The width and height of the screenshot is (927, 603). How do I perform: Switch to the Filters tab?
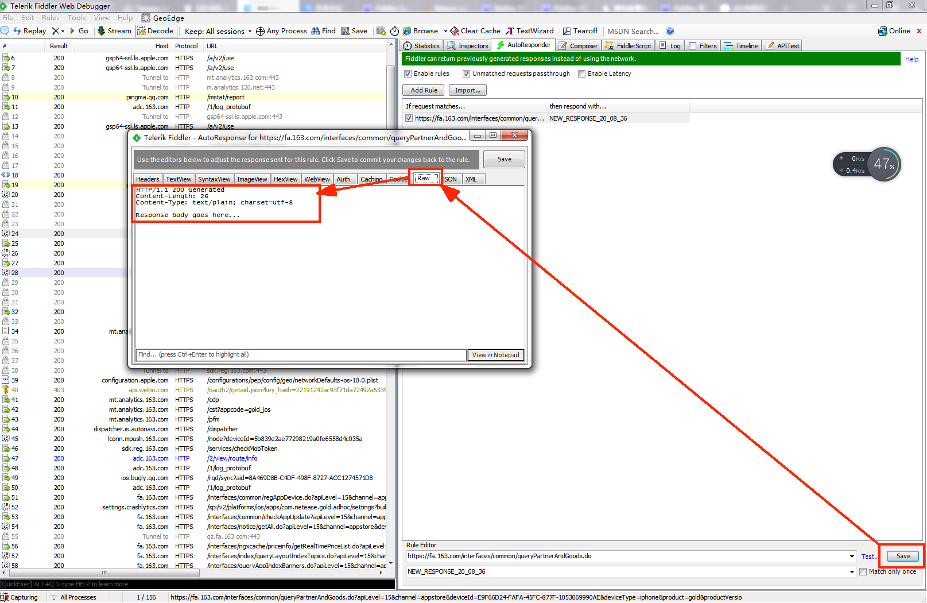pyautogui.click(x=703, y=46)
